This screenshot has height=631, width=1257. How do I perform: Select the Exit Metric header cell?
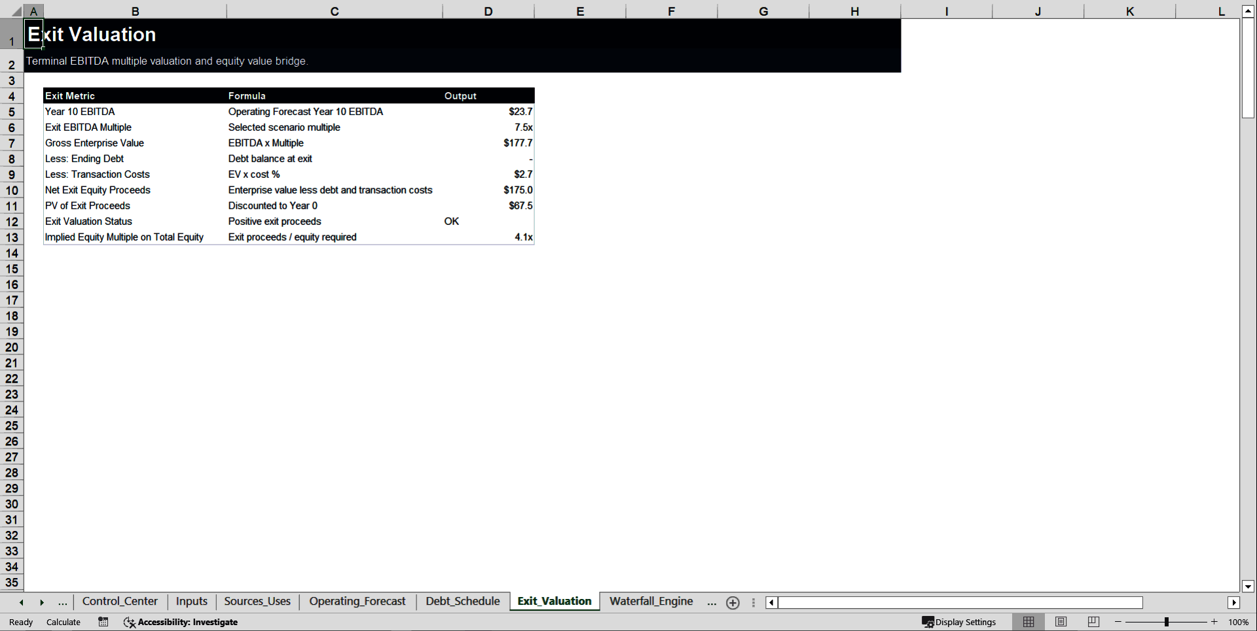[x=135, y=95]
